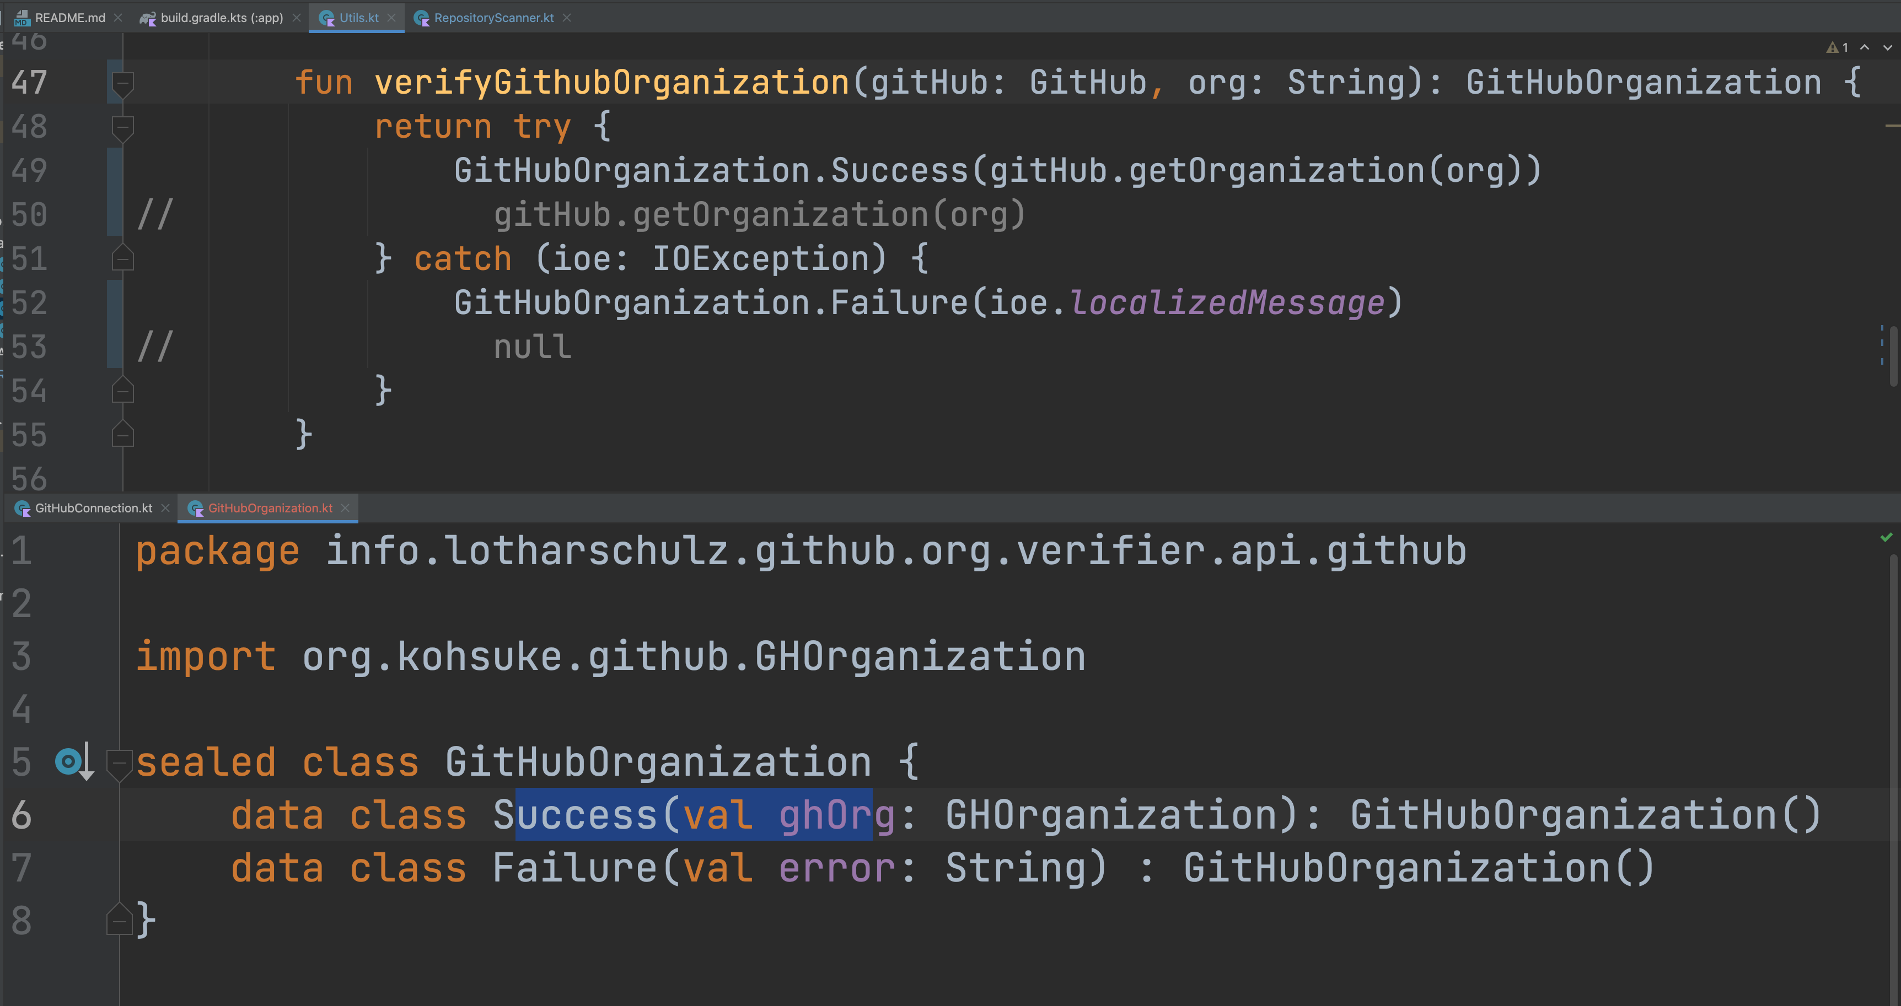The width and height of the screenshot is (1901, 1006).
Task: Click the README.md markdown file icon
Action: point(22,18)
